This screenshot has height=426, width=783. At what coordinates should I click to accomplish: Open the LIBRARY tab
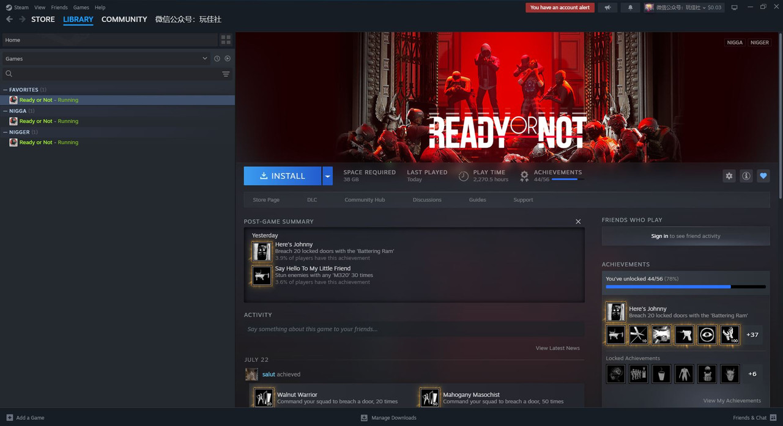point(78,19)
